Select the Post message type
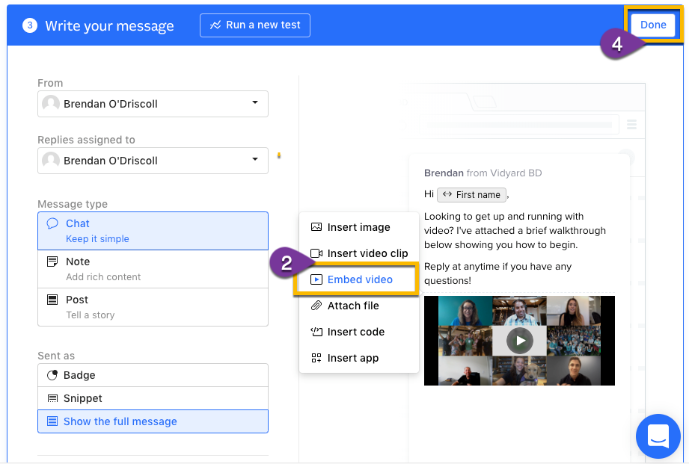Image resolution: width=689 pixels, height=464 pixels. pyautogui.click(x=153, y=306)
